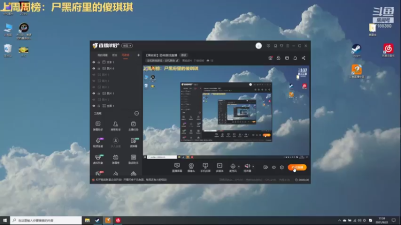Hide the 图片 6 layer
Screen dimensions: 401x225
pos(94,68)
